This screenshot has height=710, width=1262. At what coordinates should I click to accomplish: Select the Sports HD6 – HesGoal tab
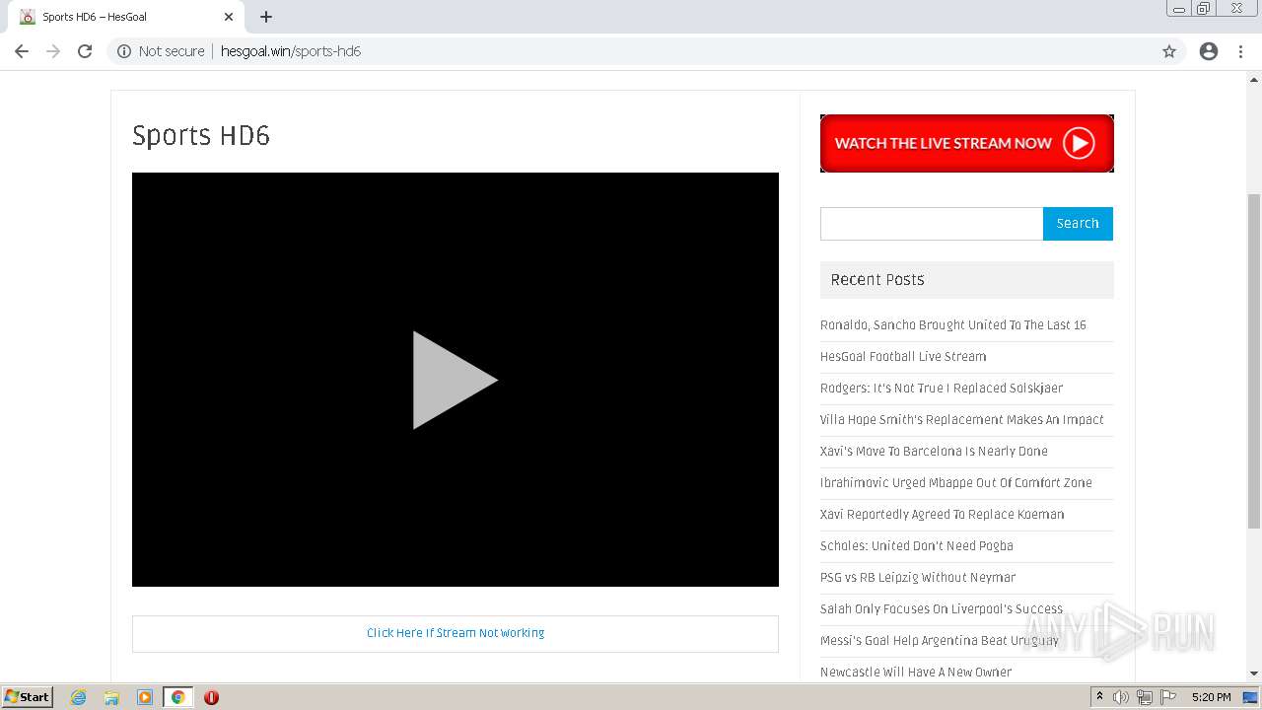coord(126,17)
